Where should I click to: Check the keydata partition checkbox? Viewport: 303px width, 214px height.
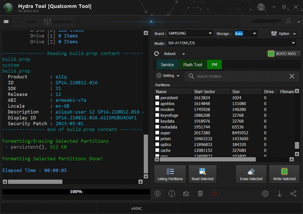click(157, 121)
